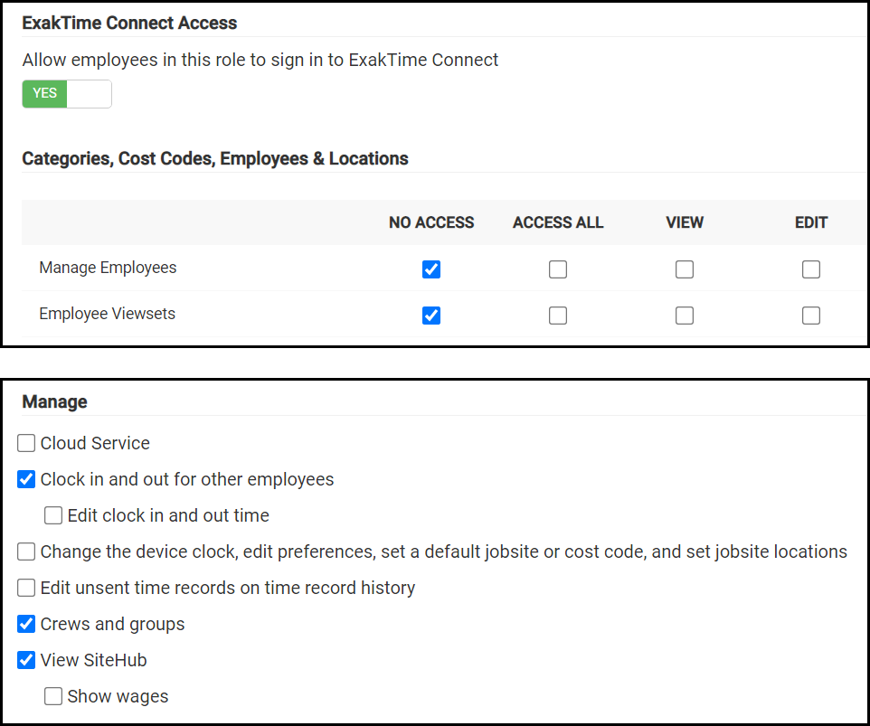The image size is (870, 726).
Task: Enable the Cloud Service checkbox
Action: click(26, 443)
